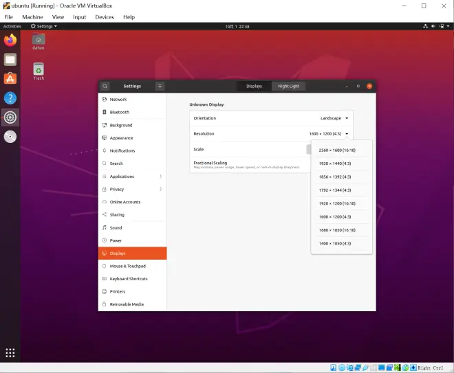This screenshot has height=373, width=454.
Task: Click the volume icon in top bar
Action: tap(433, 26)
